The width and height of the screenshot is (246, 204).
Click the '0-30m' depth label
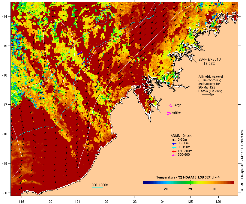point(182,139)
